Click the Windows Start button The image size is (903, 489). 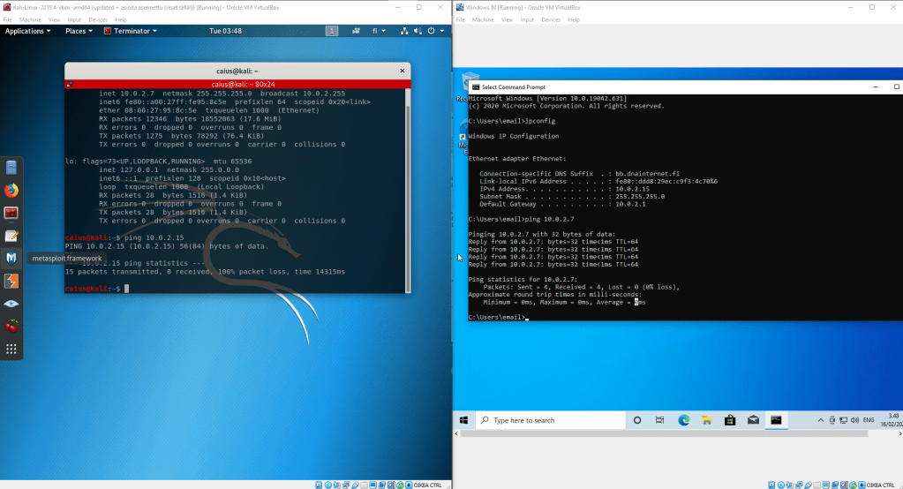(x=463, y=421)
